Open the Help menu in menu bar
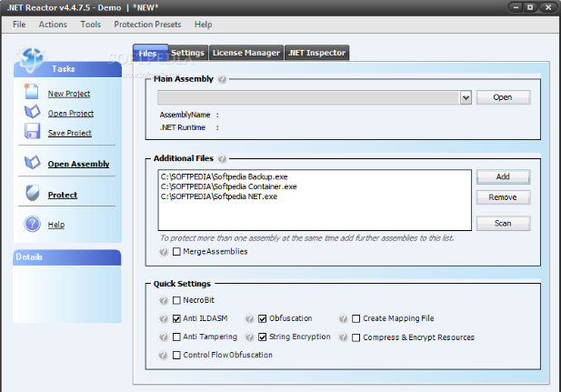The image size is (561, 392). 204,25
